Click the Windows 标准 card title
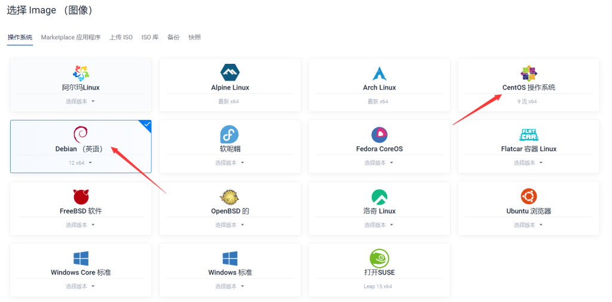This screenshot has height=302, width=612. [230, 272]
